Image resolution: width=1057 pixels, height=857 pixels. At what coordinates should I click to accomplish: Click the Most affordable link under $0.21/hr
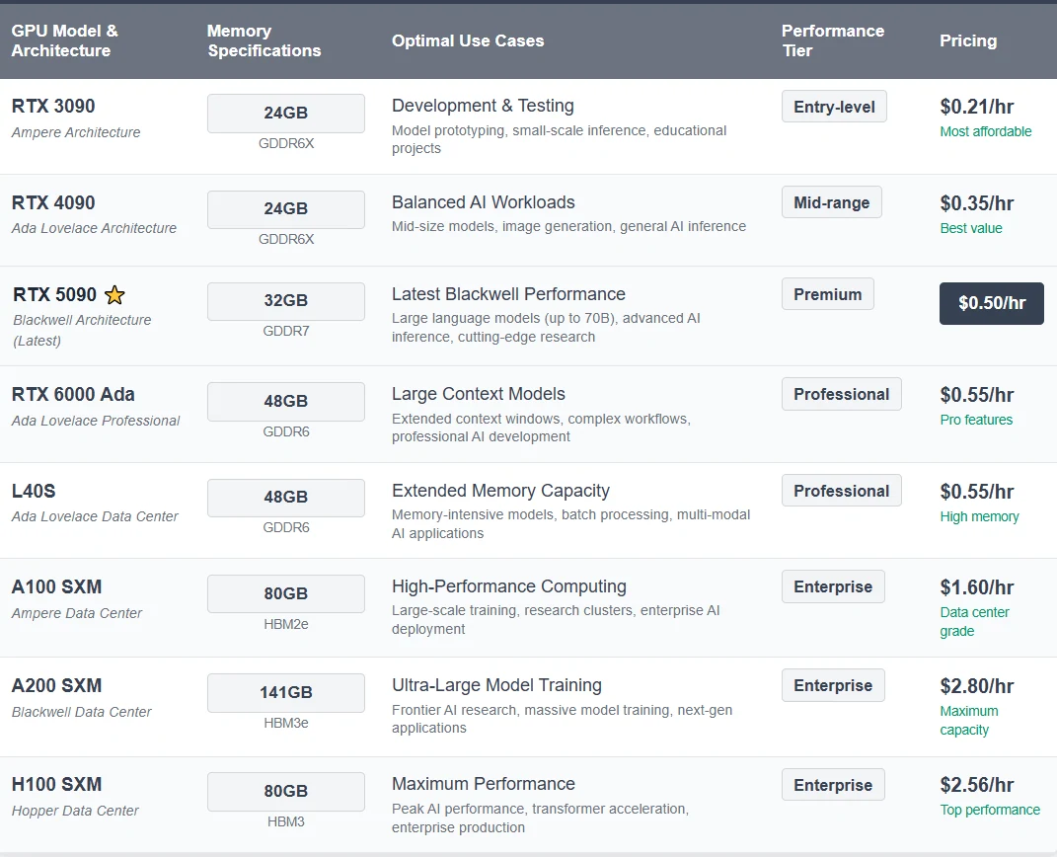click(x=986, y=131)
